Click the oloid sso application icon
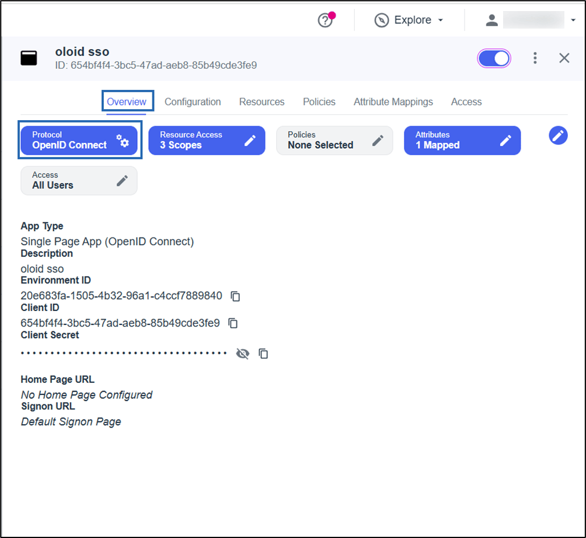This screenshot has width=586, height=538. (29, 58)
